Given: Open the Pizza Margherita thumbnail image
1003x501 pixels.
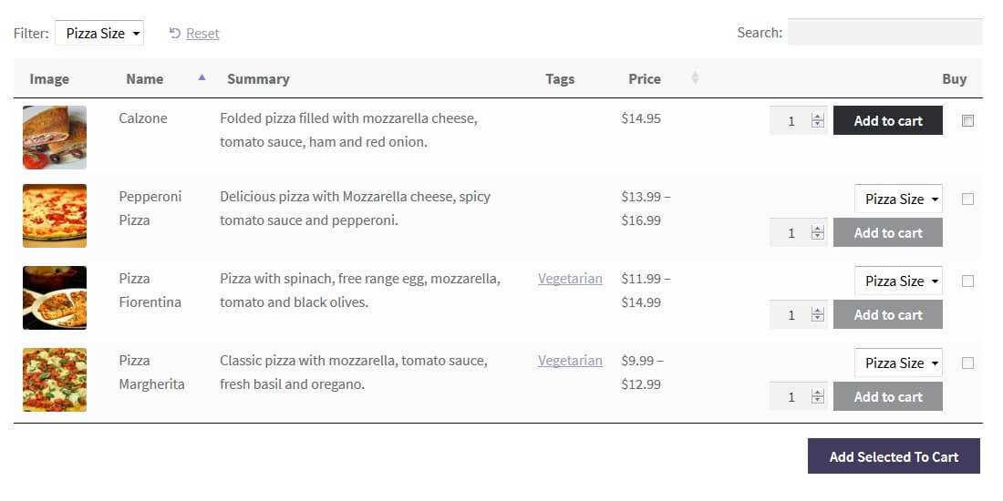Looking at the screenshot, I should (55, 380).
